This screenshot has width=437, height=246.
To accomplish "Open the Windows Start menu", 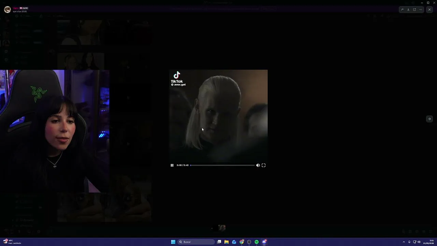I will [173, 242].
